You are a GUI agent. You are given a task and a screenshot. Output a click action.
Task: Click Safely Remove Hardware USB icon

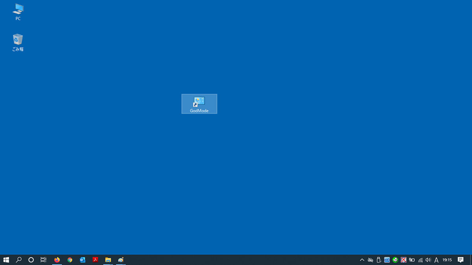click(x=379, y=260)
